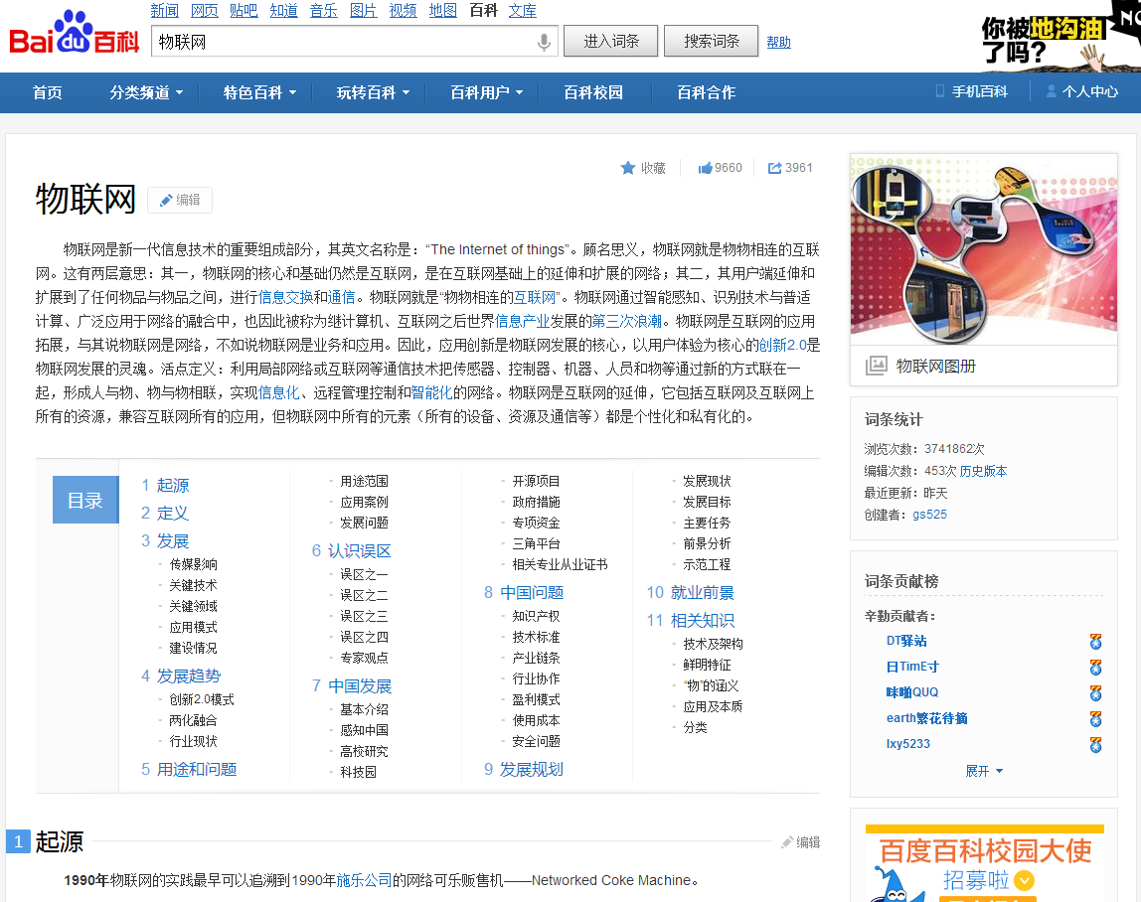Go to the 首页 navigation tab
1141x902 pixels.
click(47, 92)
